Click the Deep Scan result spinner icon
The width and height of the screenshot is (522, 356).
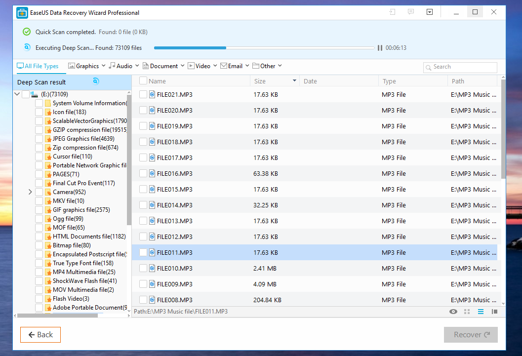(x=96, y=81)
